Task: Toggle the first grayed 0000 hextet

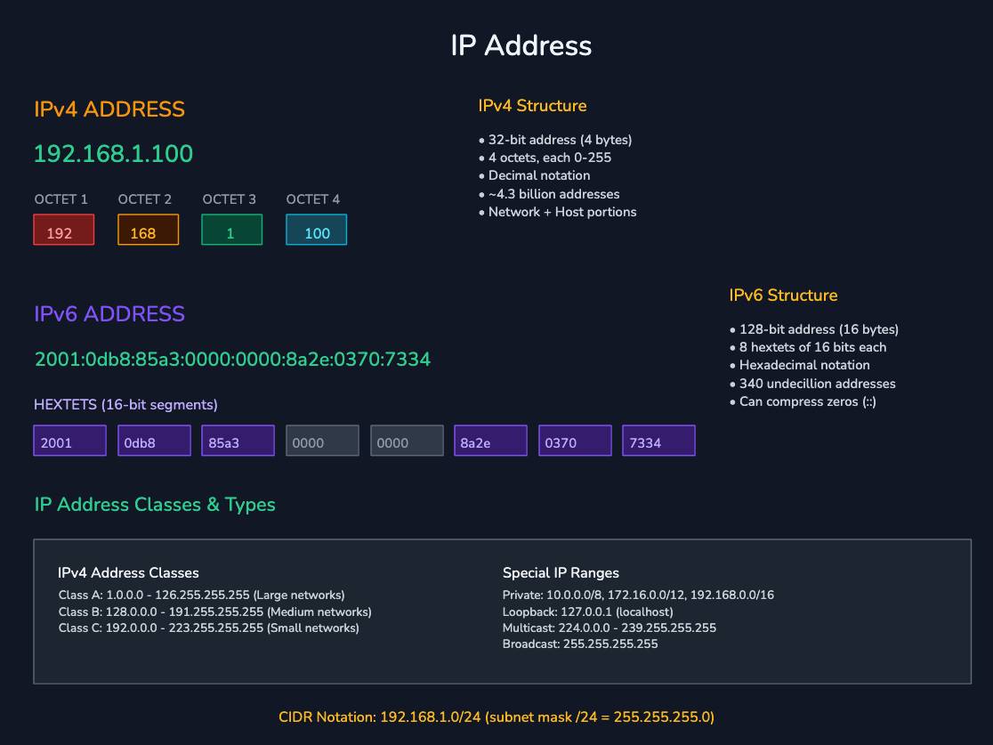Action: (x=322, y=440)
